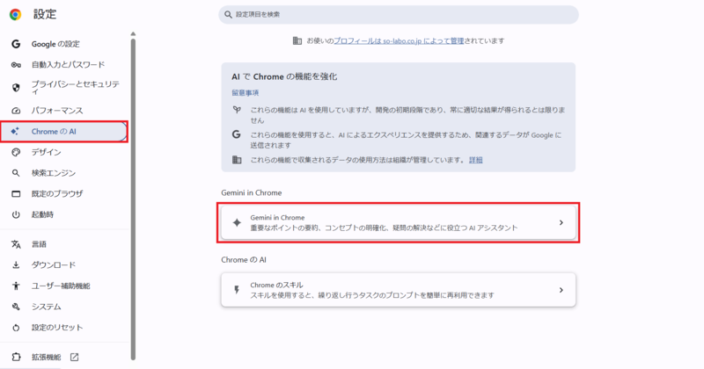This screenshot has height=369, width=704.
Task: Click the Chrome の AI section heading above スキル
Action: 244,260
